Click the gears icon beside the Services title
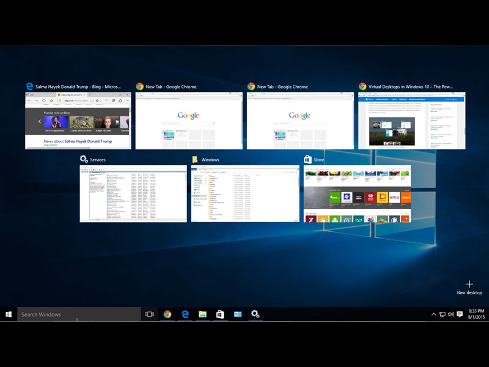 [84, 159]
